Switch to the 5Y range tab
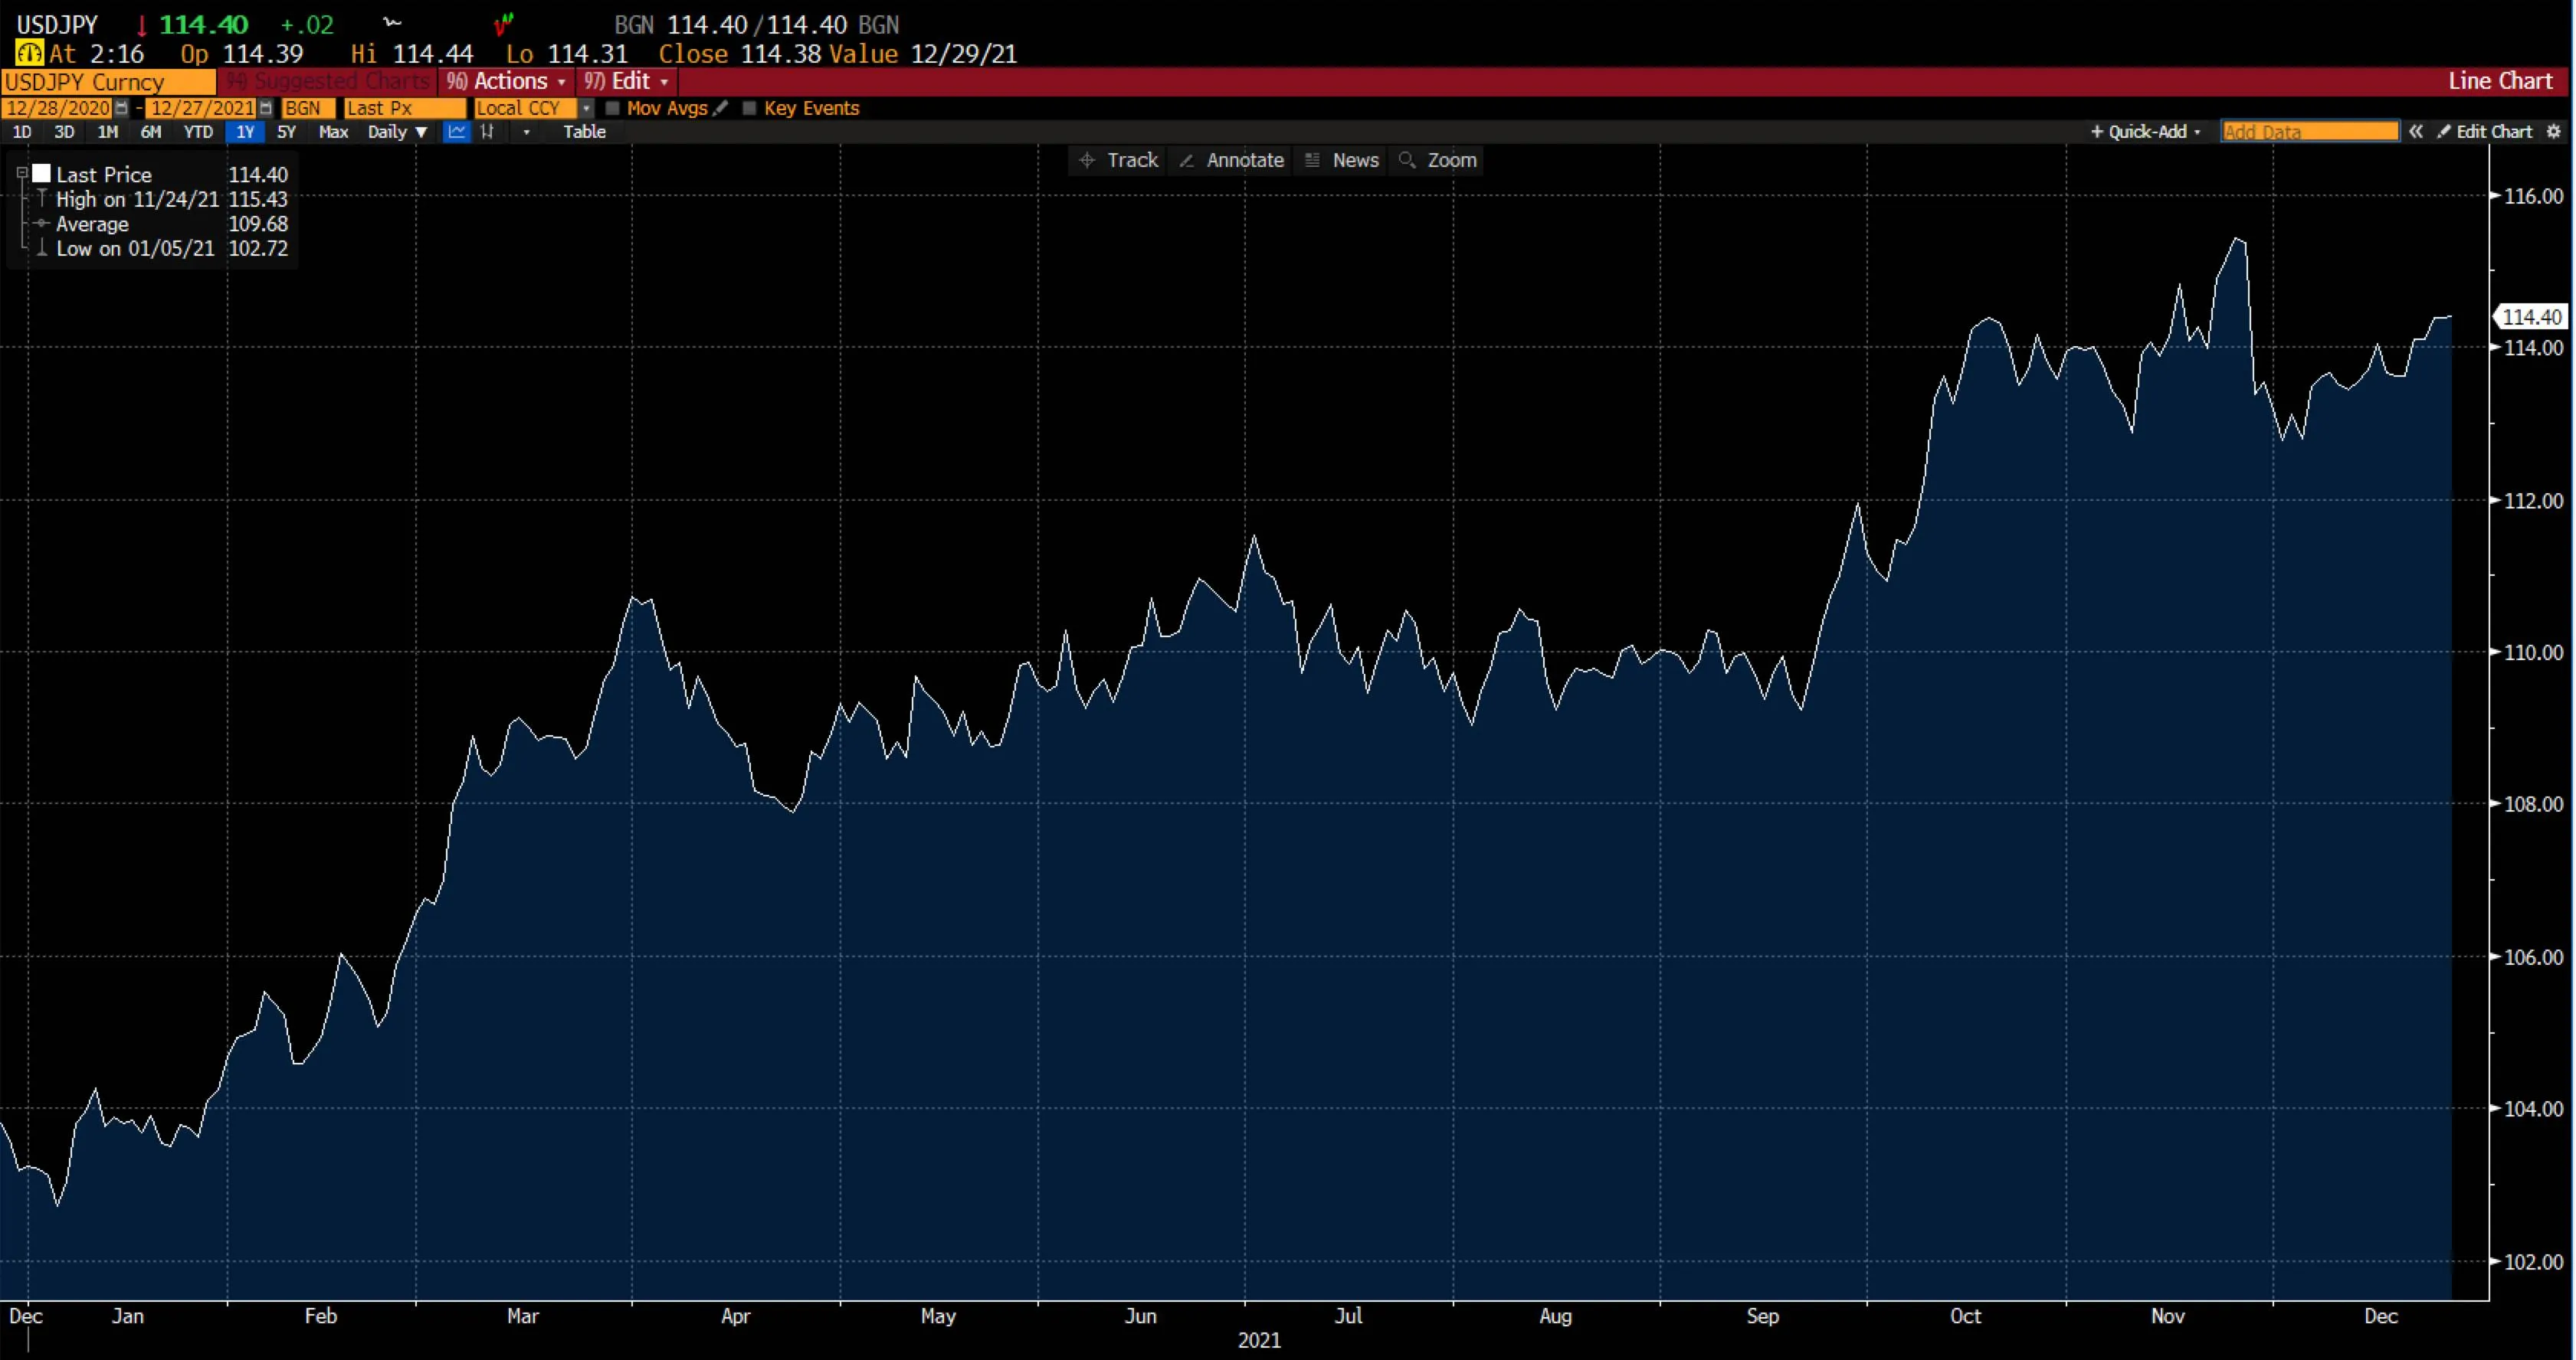The height and width of the screenshot is (1360, 2576). tap(286, 132)
